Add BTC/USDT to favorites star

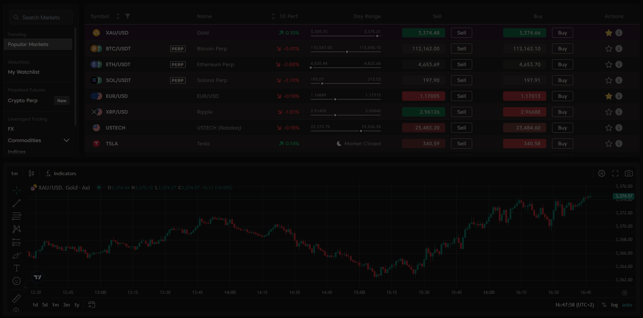pyautogui.click(x=608, y=49)
